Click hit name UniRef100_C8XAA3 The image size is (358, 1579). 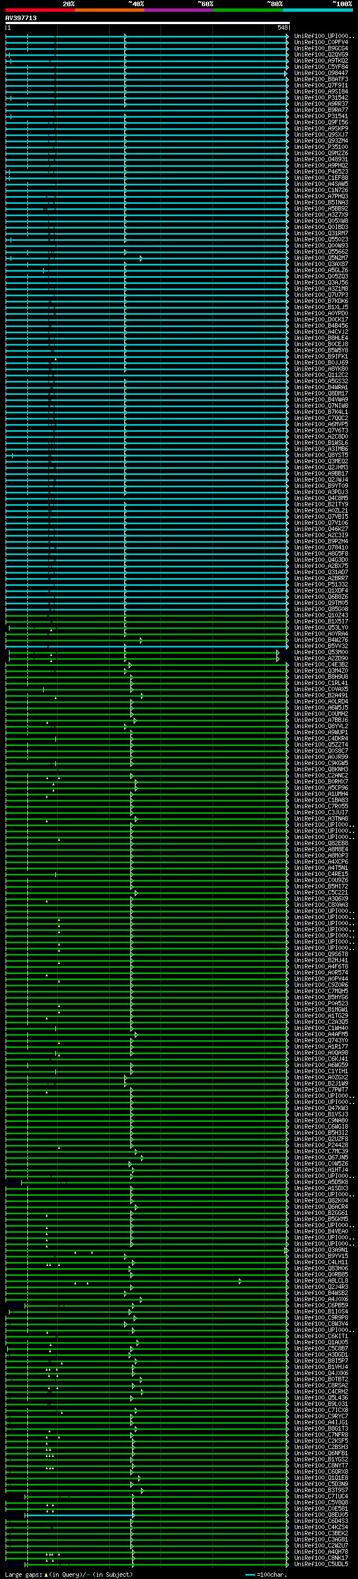click(x=321, y=904)
